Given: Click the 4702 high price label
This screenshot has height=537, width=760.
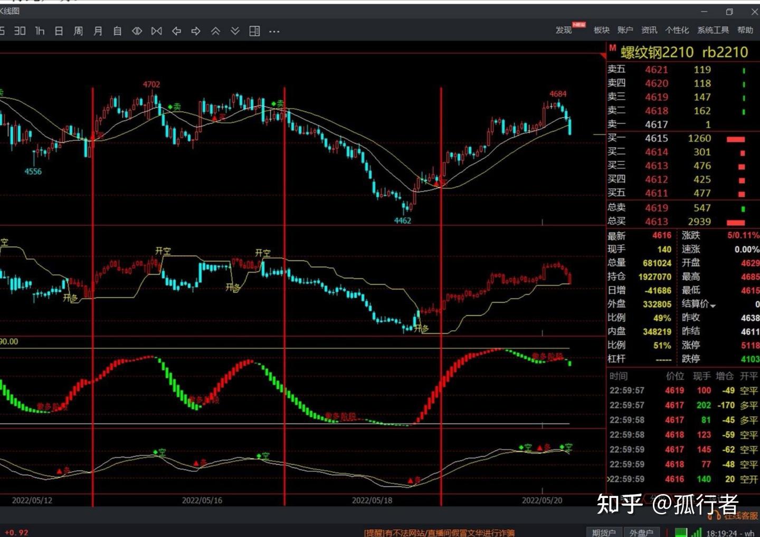Looking at the screenshot, I should [151, 84].
